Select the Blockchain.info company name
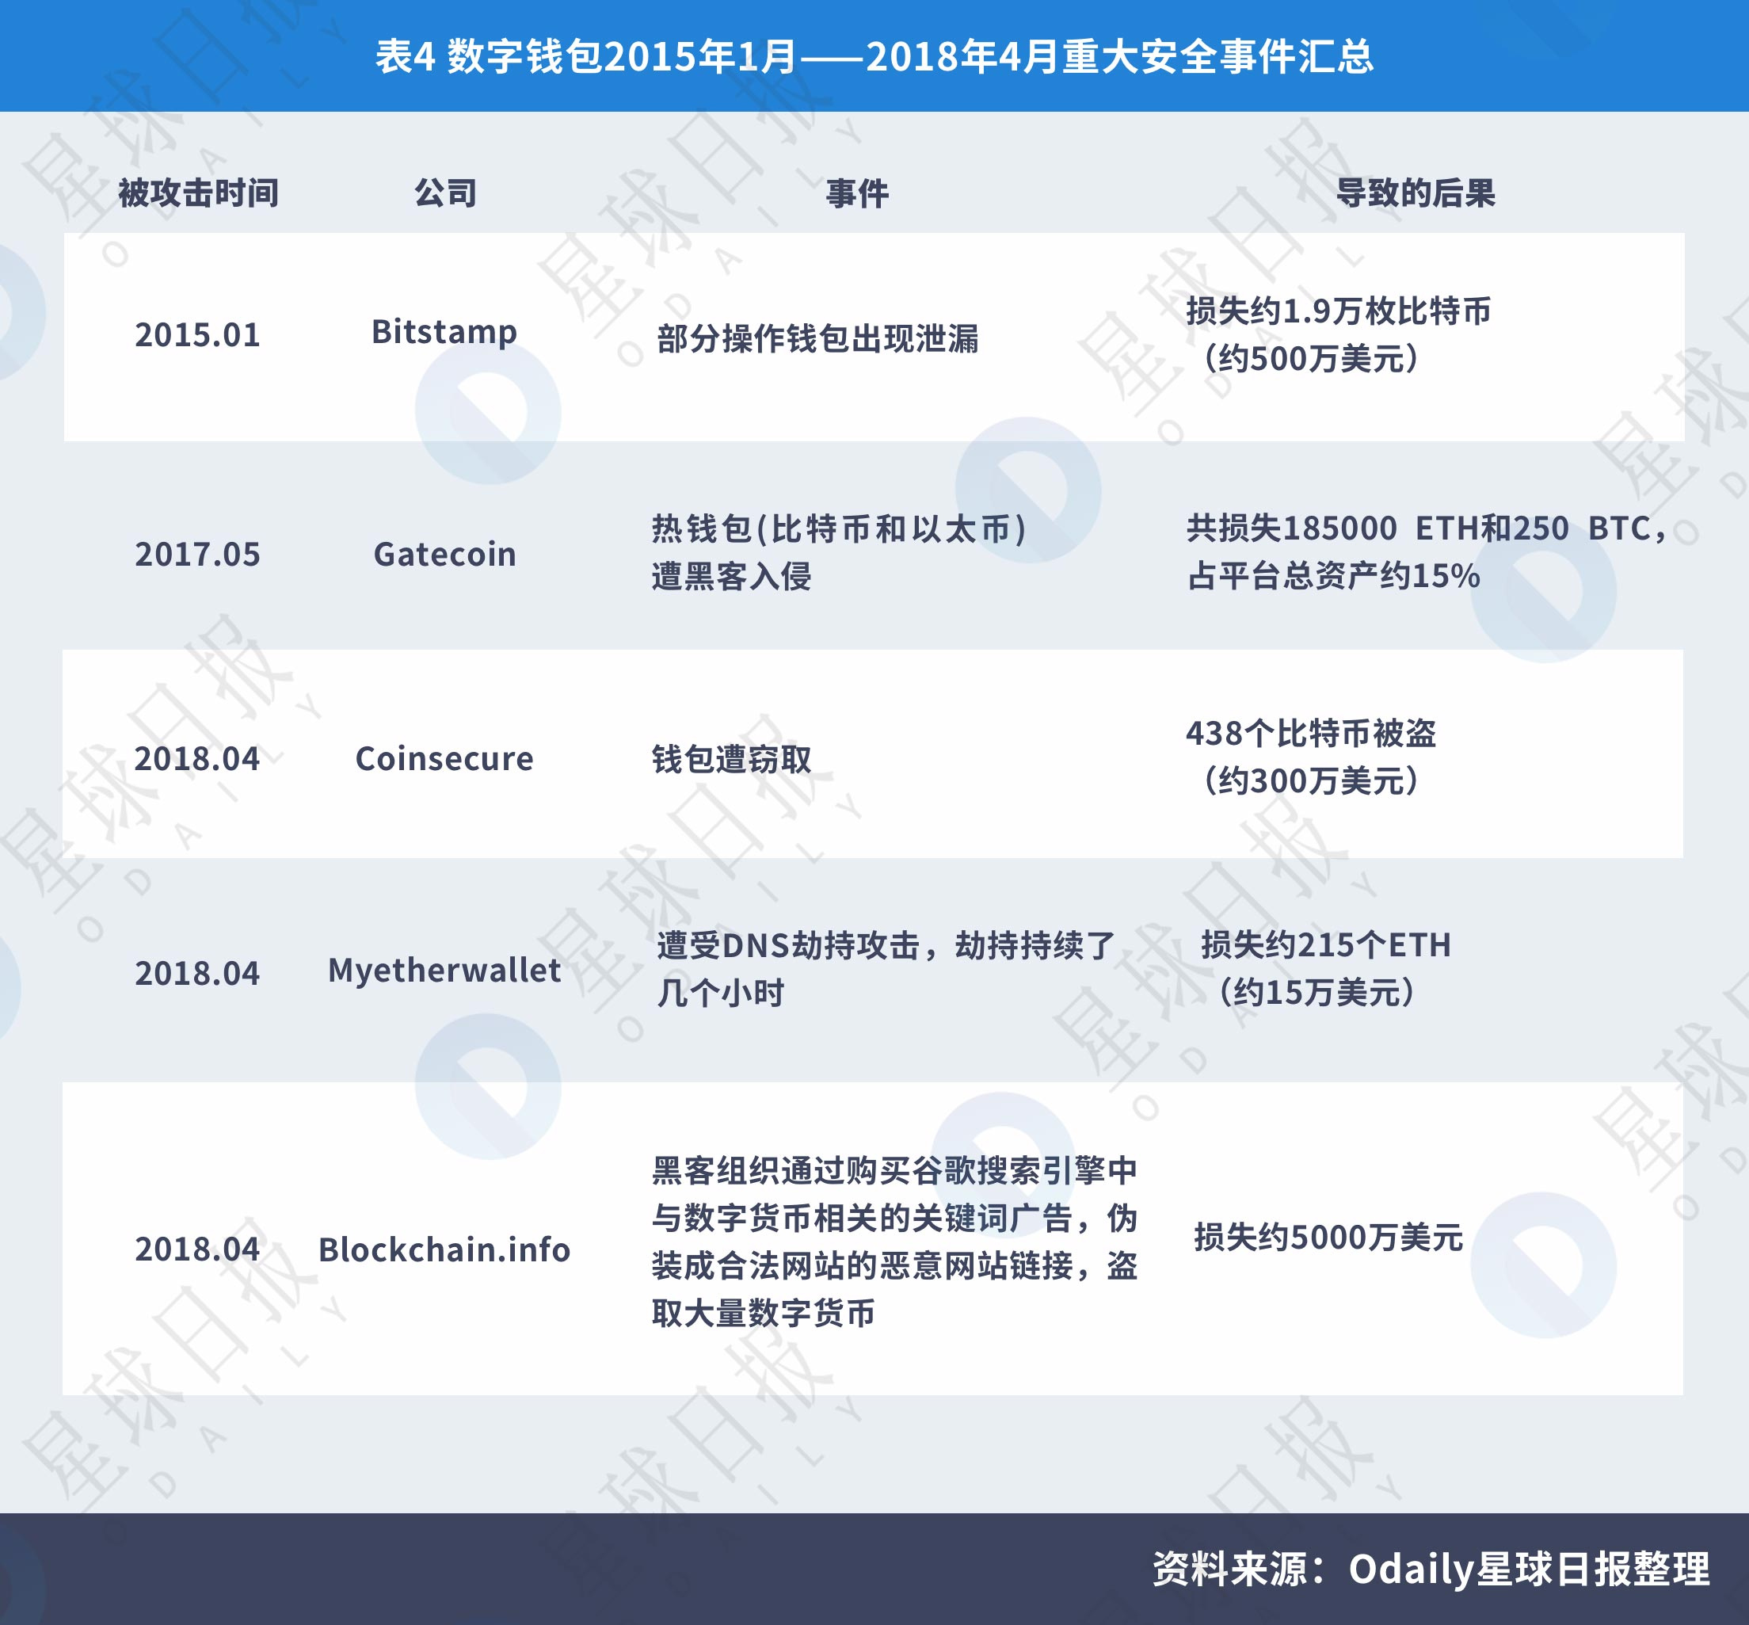Viewport: 1749px width, 1625px height. click(444, 1249)
